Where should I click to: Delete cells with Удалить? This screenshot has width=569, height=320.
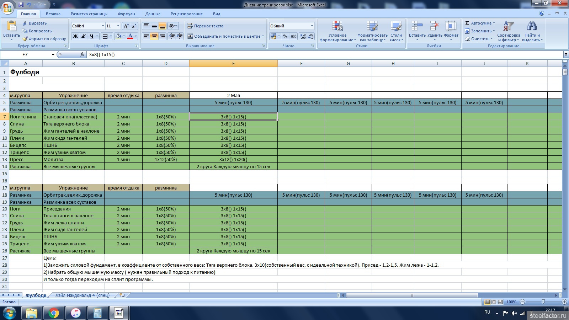pos(435,31)
